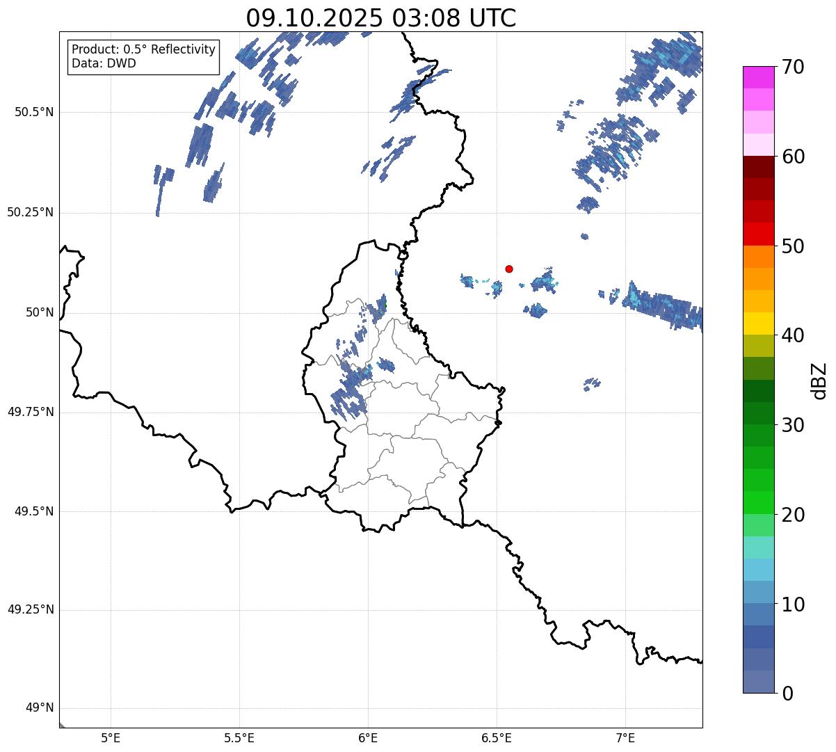The image size is (836, 752).
Task: Click the 5°E longitude label
Action: (x=111, y=738)
